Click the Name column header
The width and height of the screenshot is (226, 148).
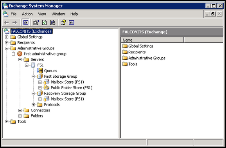point(152,40)
